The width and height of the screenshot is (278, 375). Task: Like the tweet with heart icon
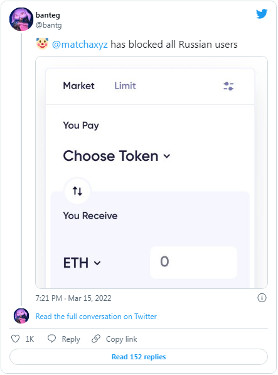[x=16, y=339]
